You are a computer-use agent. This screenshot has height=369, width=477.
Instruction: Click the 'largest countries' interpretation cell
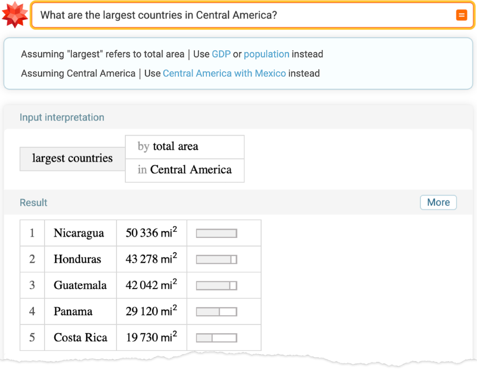[x=72, y=158]
